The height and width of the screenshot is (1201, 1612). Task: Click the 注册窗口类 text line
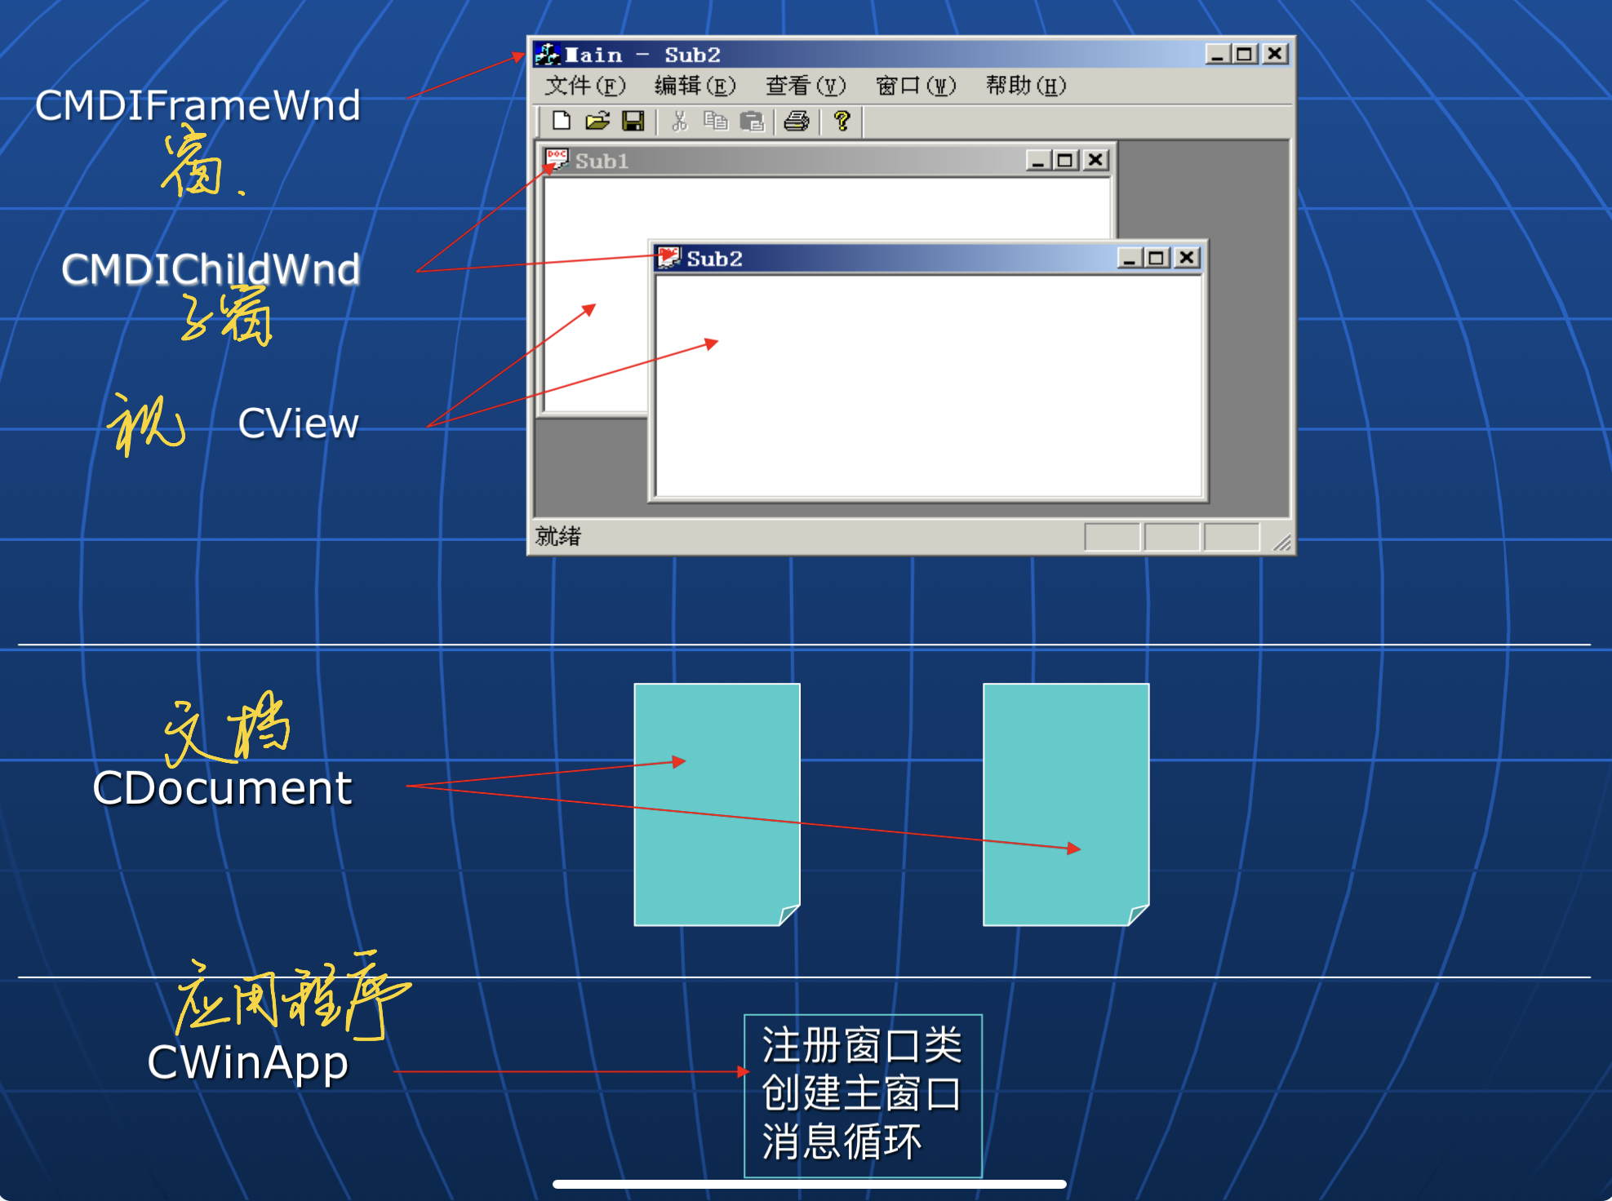pyautogui.click(x=862, y=1045)
